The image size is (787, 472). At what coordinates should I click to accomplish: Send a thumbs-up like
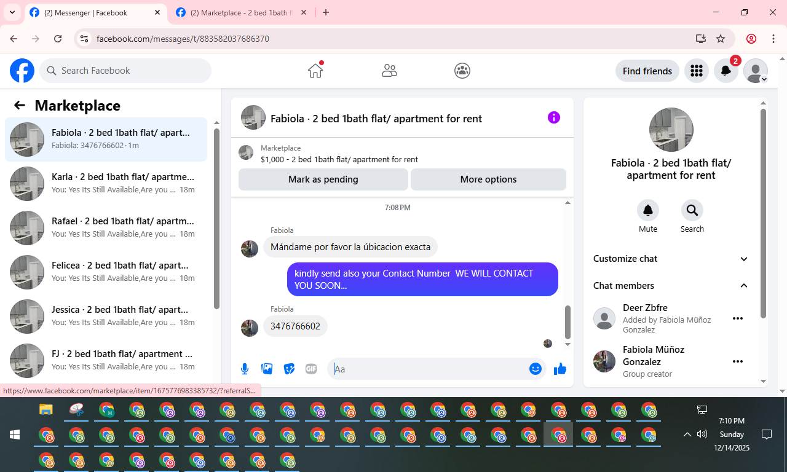pyautogui.click(x=560, y=369)
